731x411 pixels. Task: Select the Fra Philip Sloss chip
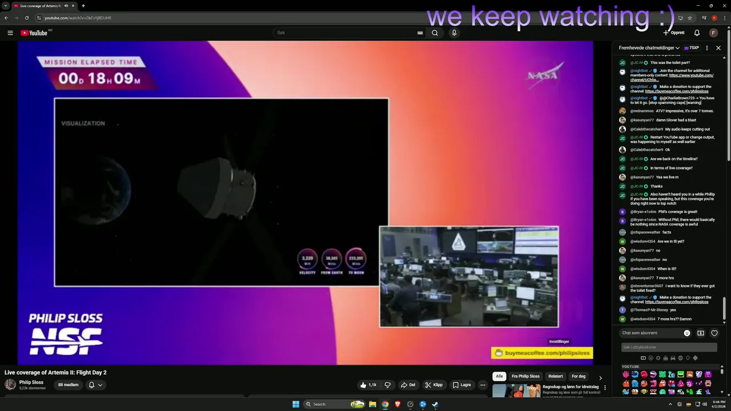tap(525, 376)
